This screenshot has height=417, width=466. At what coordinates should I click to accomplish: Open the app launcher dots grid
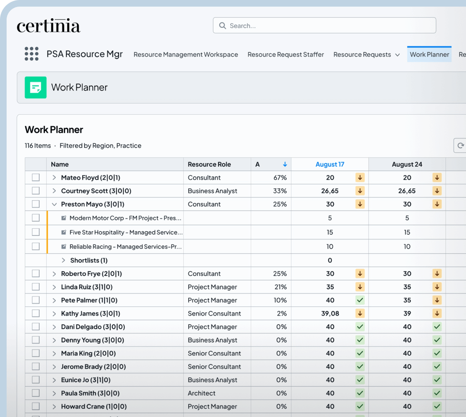(31, 54)
